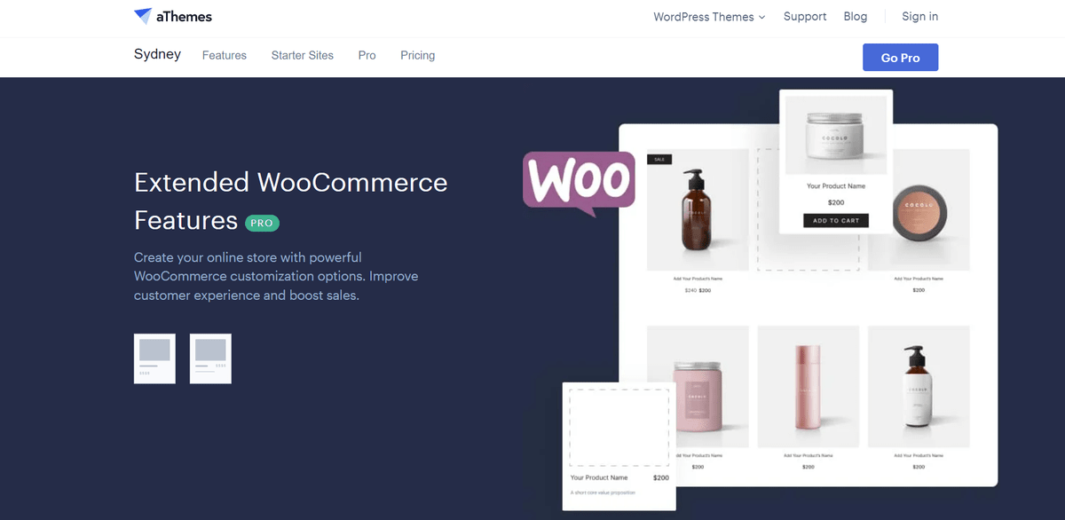This screenshot has width=1065, height=520.
Task: Click the aThemes logo icon
Action: click(x=143, y=16)
